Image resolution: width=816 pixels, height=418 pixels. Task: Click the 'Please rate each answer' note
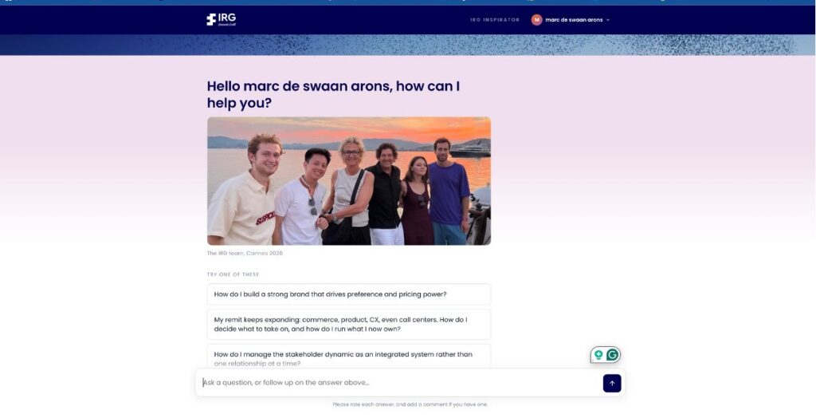410,404
